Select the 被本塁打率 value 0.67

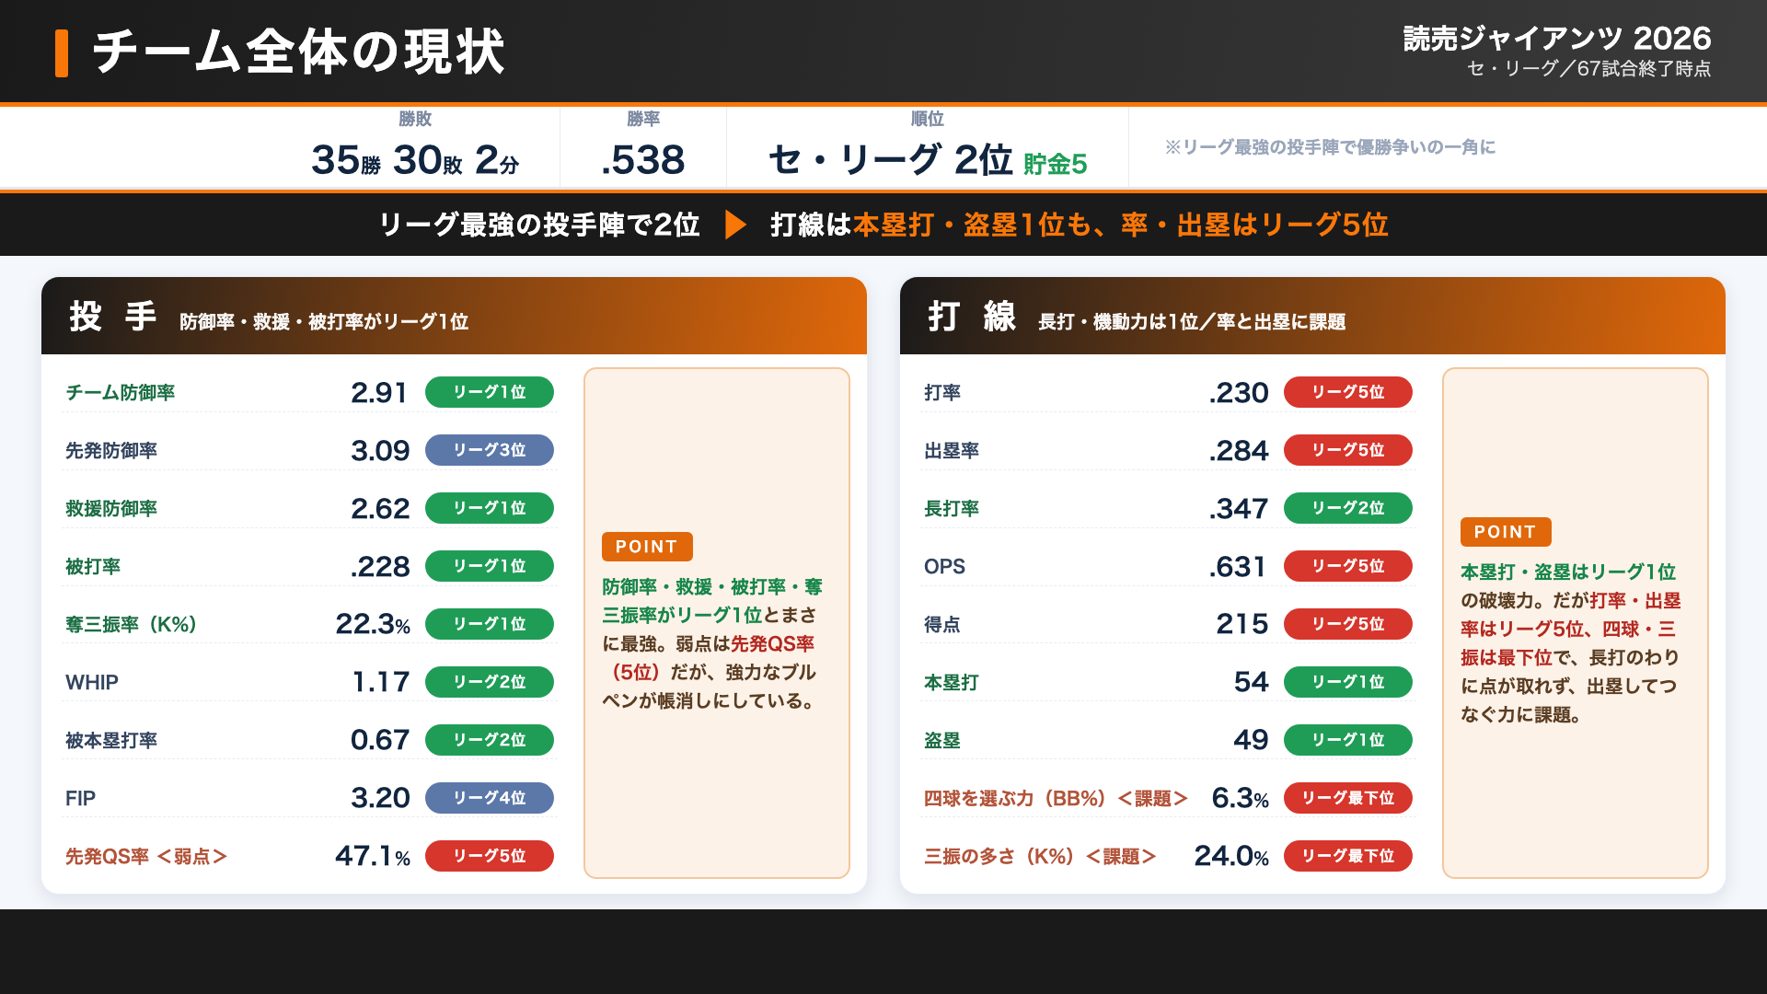[380, 741]
